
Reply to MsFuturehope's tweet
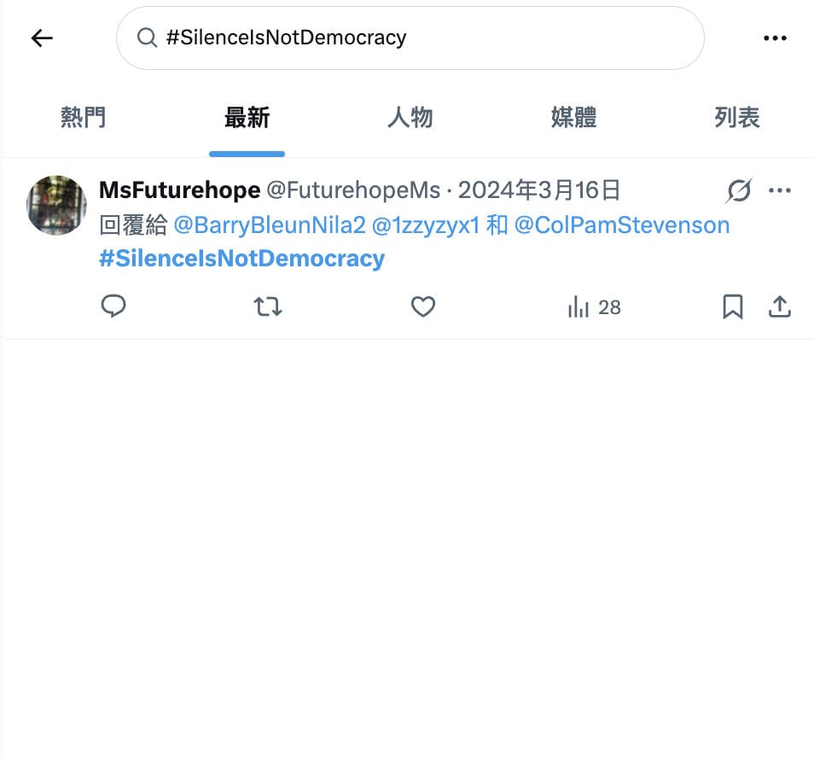tap(113, 306)
